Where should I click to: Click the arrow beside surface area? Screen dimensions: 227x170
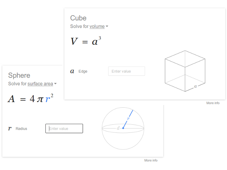click(x=55, y=84)
